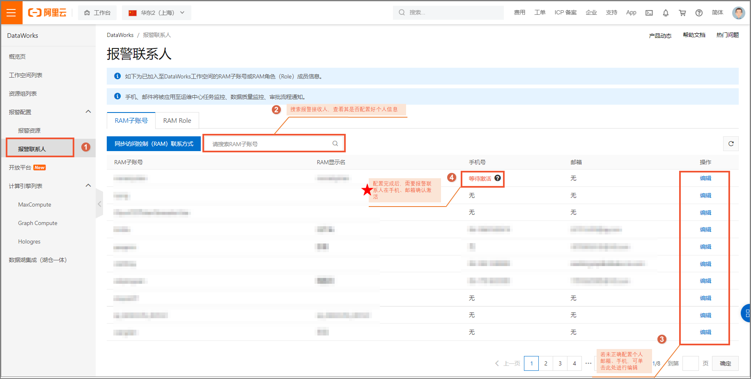
Task: Open the notifications bell
Action: pyautogui.click(x=666, y=13)
